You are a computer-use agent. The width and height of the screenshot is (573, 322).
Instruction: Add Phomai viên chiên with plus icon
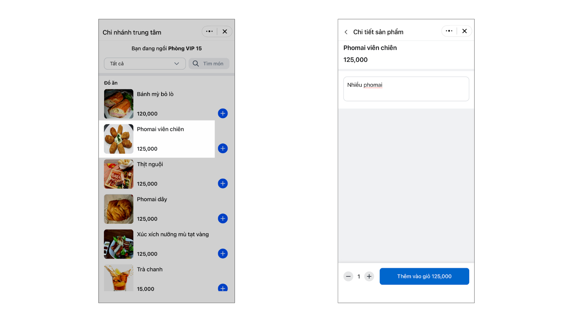[x=223, y=148]
